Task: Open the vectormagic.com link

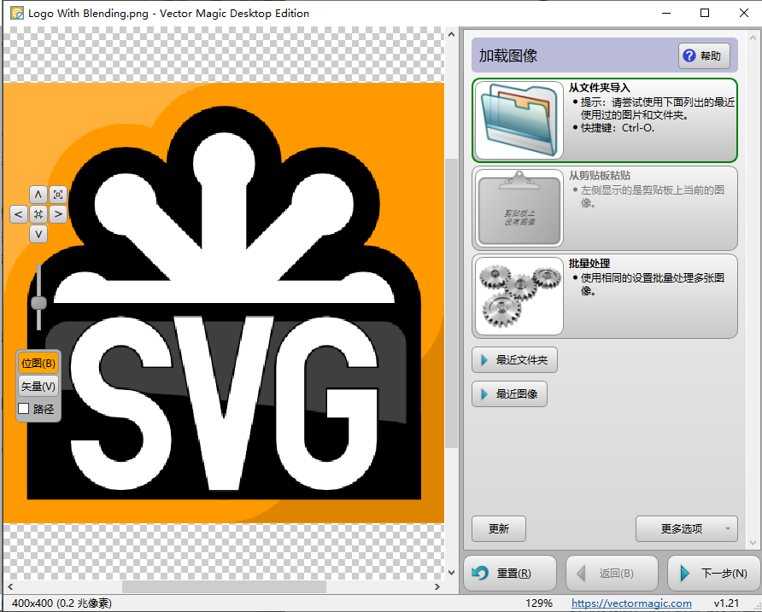Action: [x=631, y=603]
